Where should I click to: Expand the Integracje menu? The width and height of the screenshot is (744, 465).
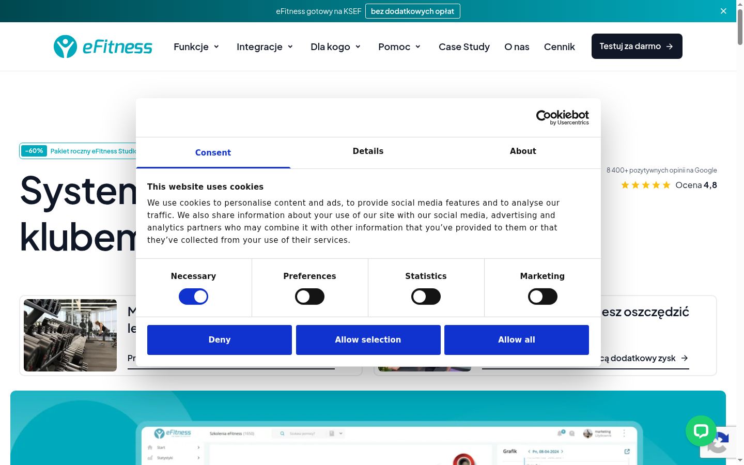coord(265,47)
